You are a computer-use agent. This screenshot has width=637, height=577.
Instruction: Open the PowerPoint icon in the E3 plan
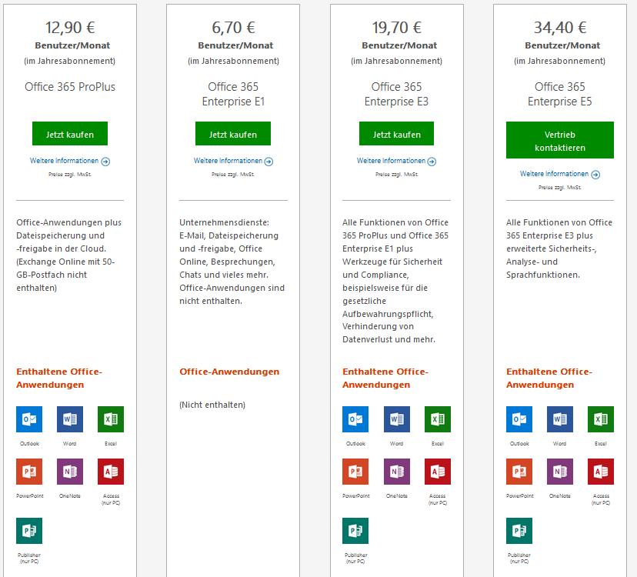coord(355,472)
